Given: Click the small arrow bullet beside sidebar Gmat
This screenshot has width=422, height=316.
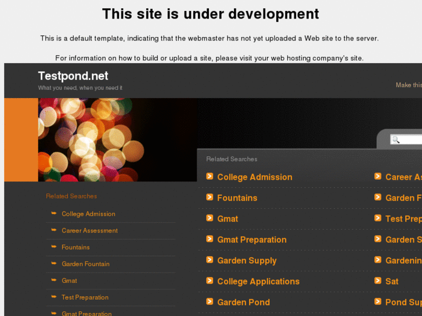Looking at the screenshot, I should 54,280.
